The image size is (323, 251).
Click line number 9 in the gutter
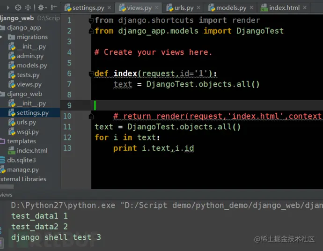coord(69,105)
